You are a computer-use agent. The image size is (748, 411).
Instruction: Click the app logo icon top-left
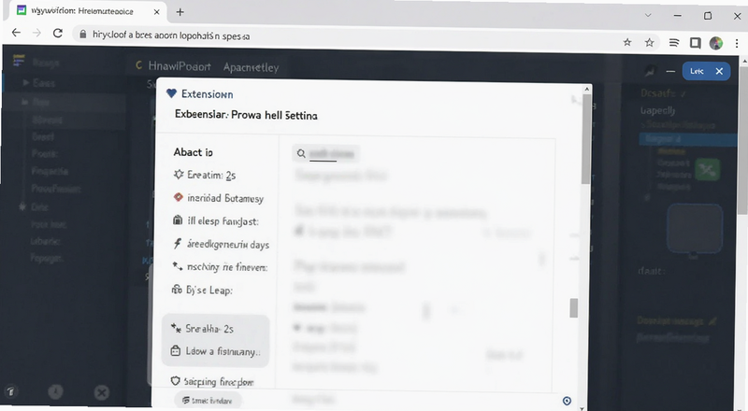click(19, 61)
